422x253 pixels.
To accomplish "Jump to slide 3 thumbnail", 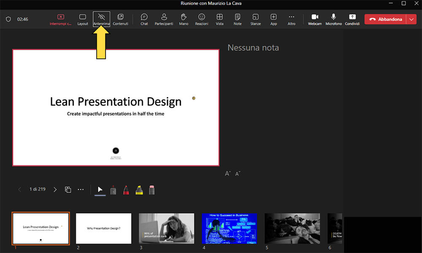I will click(166, 229).
